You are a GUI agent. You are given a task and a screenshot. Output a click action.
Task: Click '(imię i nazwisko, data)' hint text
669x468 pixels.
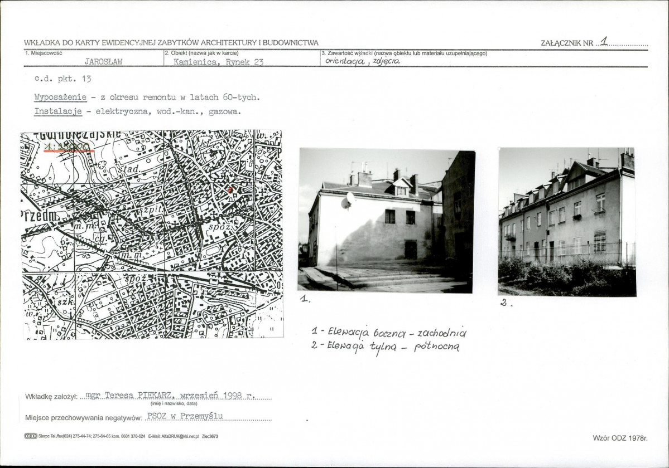coord(174,404)
